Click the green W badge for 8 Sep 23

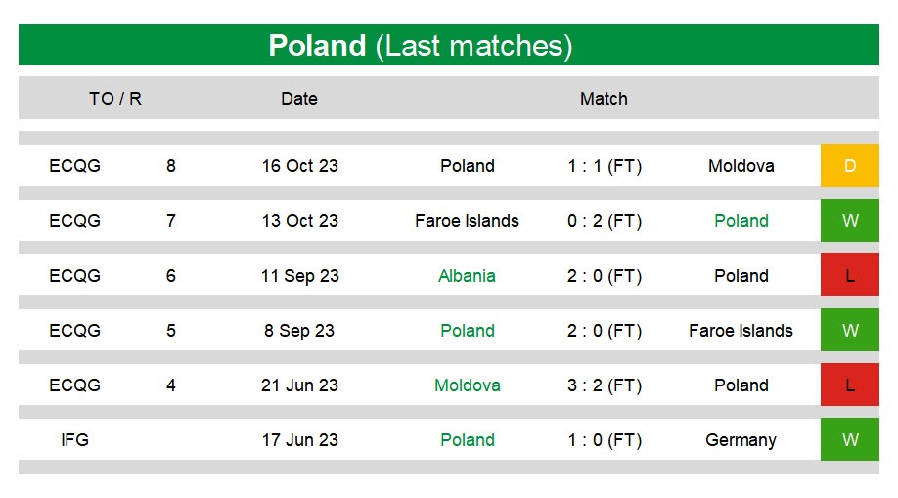point(849,330)
